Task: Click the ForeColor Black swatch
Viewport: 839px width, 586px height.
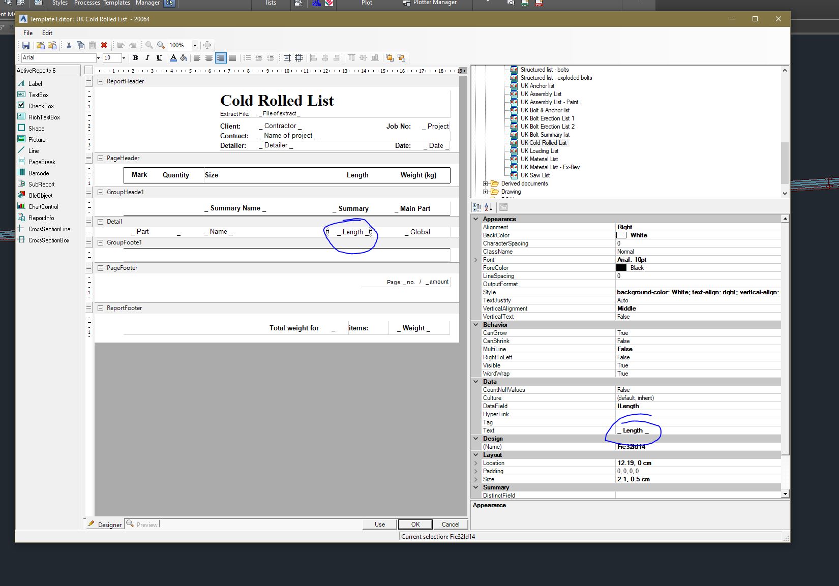Action: click(621, 268)
